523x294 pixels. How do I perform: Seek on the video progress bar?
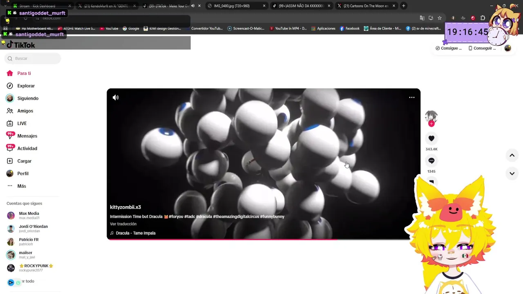point(264,239)
